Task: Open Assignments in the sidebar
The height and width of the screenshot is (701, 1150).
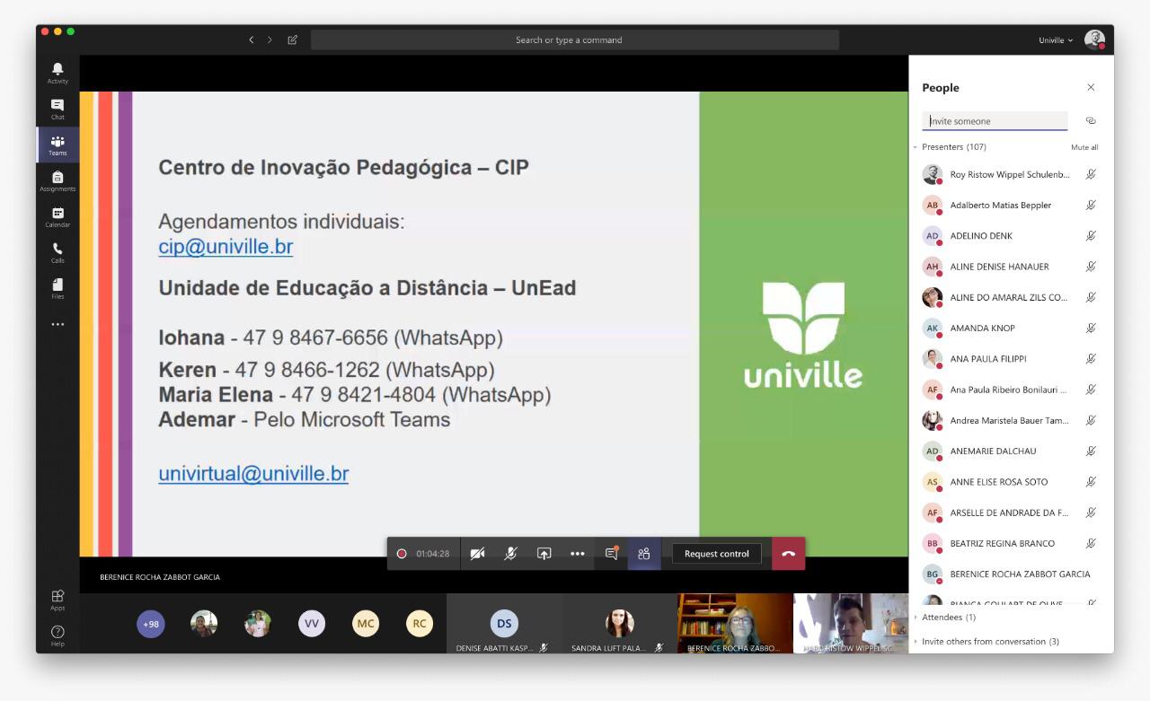Action: (x=57, y=180)
